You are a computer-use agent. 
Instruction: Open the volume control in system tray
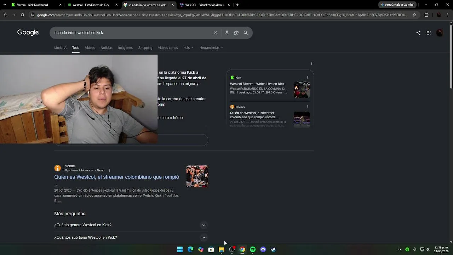(428, 249)
